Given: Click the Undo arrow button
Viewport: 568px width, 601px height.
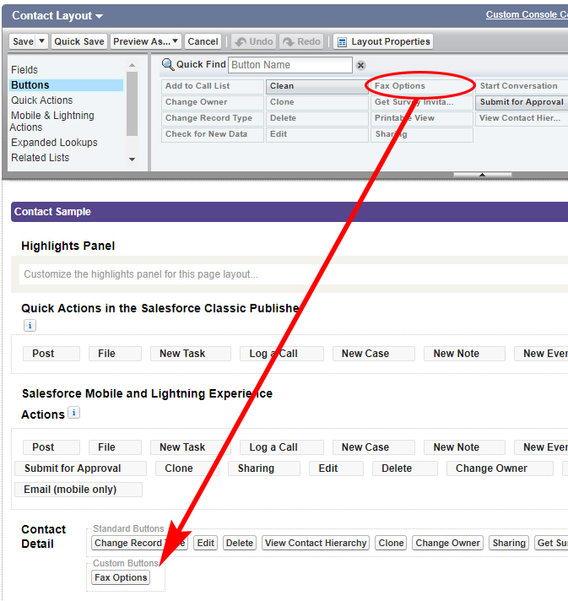Looking at the screenshot, I should 252,41.
